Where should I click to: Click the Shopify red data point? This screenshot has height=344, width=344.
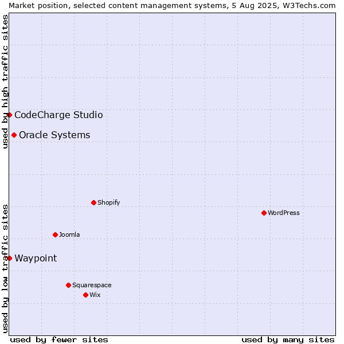point(93,202)
